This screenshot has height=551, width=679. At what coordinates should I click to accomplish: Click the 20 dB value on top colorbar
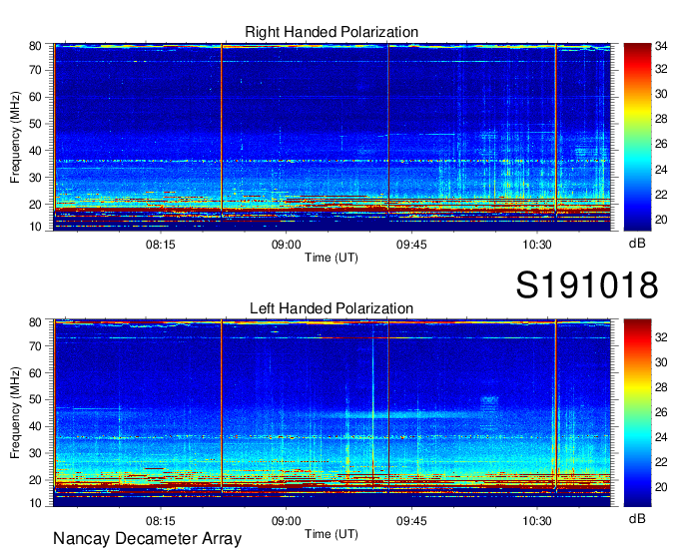pos(661,220)
